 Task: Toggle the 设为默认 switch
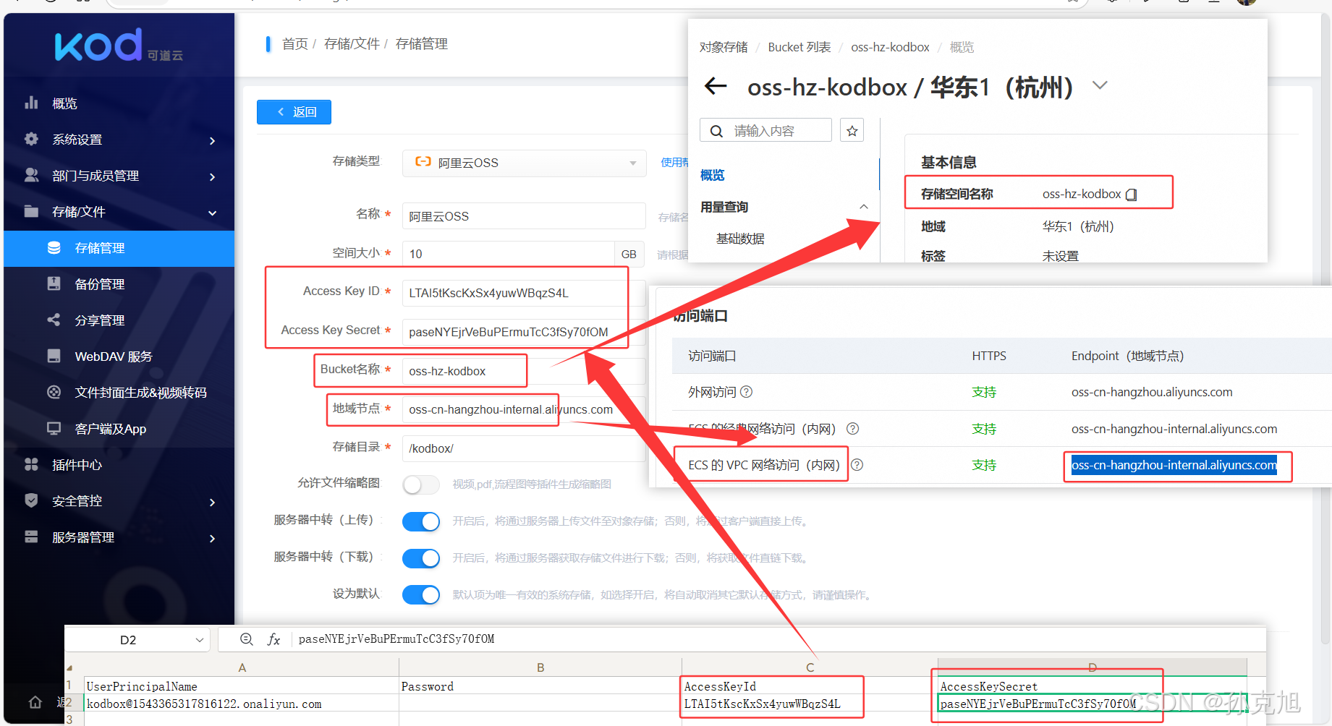click(x=421, y=595)
